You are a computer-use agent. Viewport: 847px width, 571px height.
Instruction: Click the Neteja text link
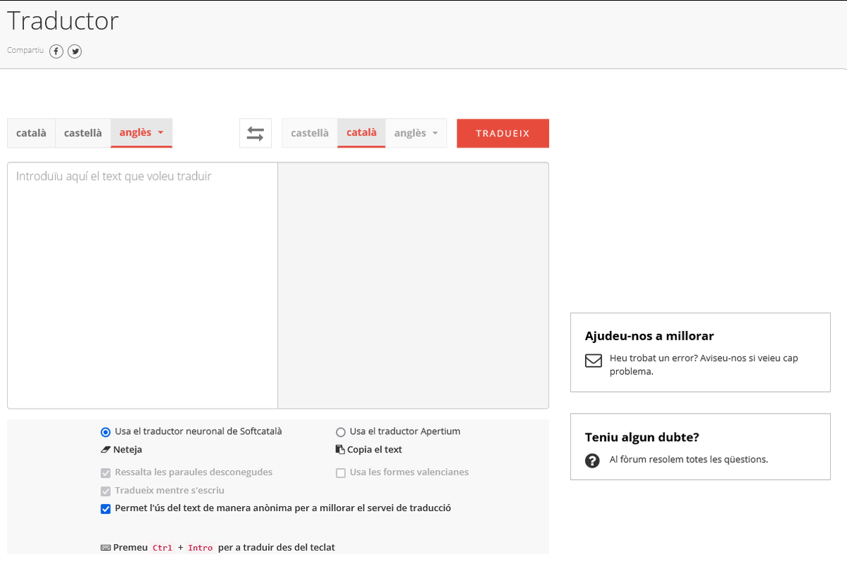(x=128, y=450)
